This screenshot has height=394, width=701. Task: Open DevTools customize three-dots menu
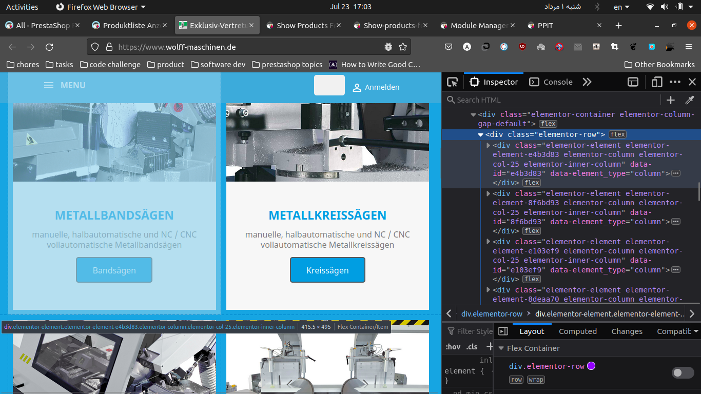[x=675, y=82]
